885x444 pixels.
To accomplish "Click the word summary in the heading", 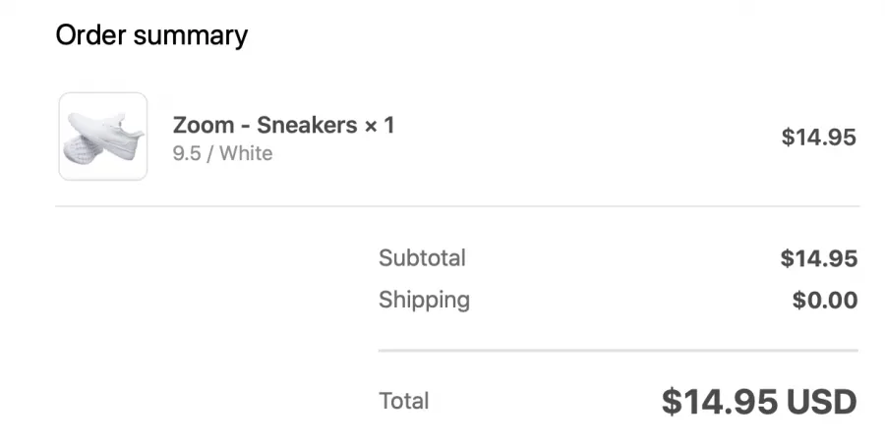I will (x=191, y=36).
